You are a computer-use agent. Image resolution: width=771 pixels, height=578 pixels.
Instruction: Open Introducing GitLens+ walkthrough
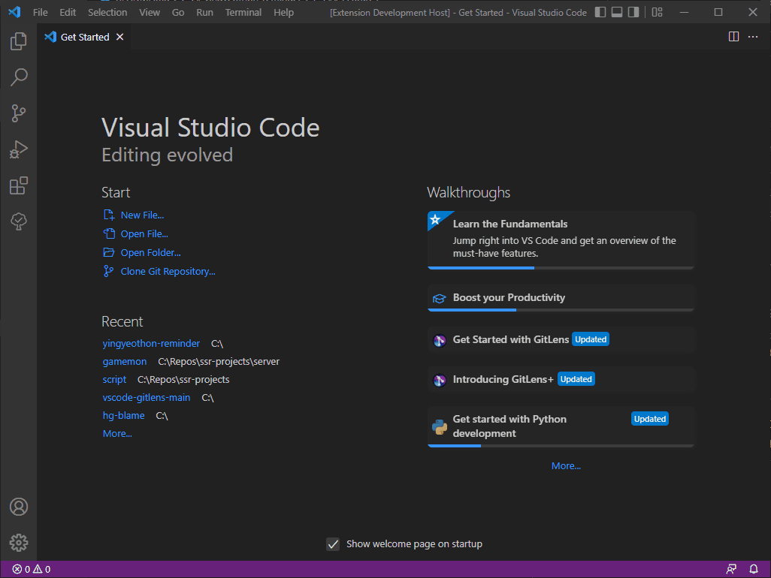coord(561,380)
